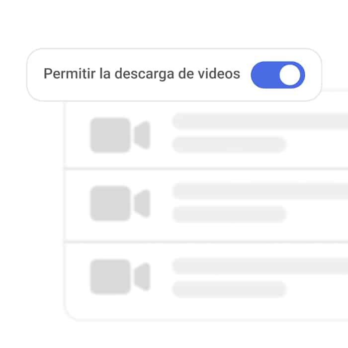Viewport: 348px width, 348px height.
Task: Select the first video's long title placeholder
Action: [x=261, y=121]
